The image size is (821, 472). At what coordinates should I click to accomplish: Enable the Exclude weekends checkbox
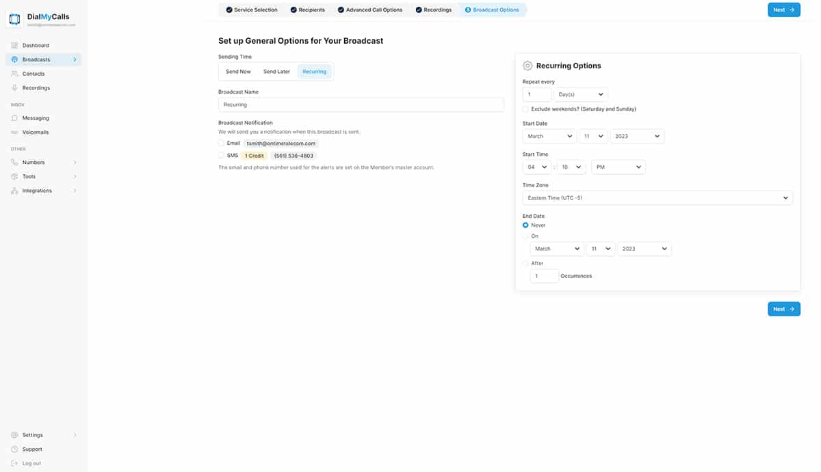click(525, 109)
